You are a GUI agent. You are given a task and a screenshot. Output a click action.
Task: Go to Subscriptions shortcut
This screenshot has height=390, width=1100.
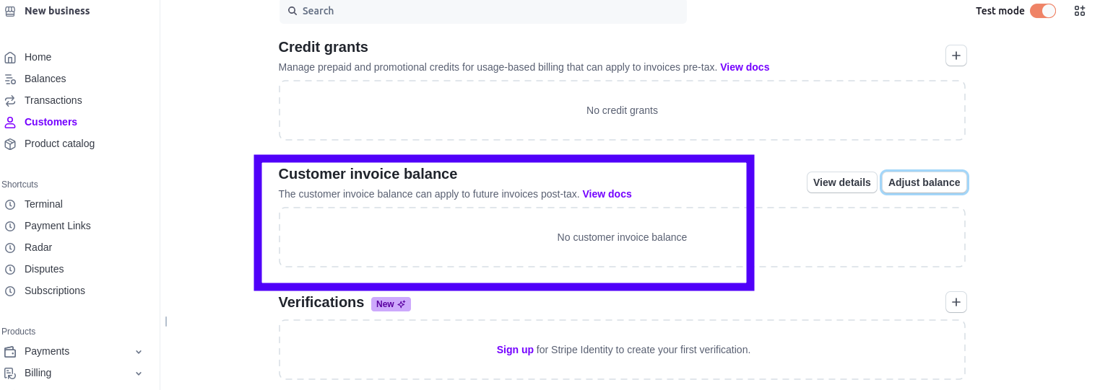coord(55,291)
